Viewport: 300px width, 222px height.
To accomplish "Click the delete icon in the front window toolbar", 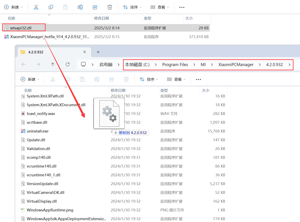I will click(126, 79).
